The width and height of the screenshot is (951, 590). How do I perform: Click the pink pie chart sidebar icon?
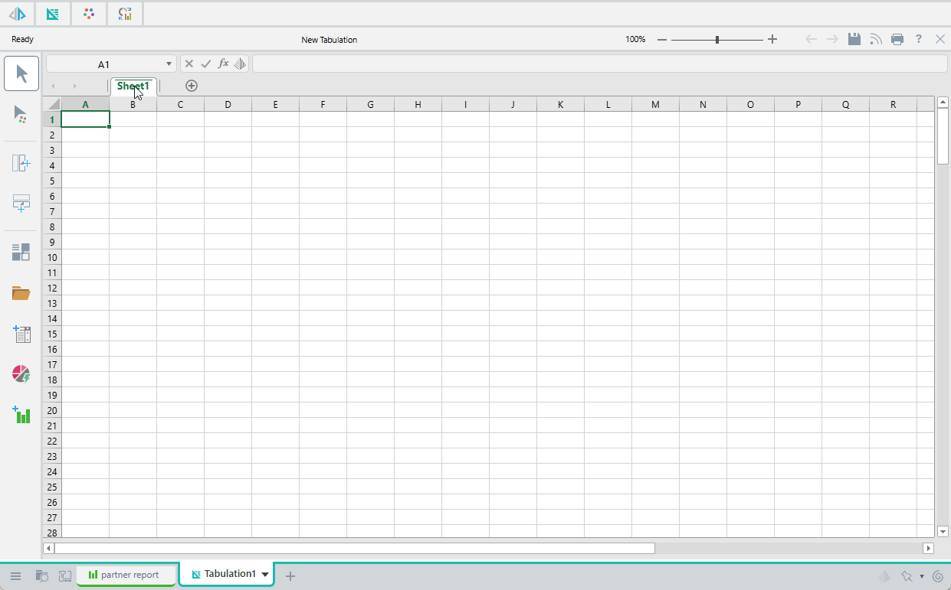click(21, 374)
